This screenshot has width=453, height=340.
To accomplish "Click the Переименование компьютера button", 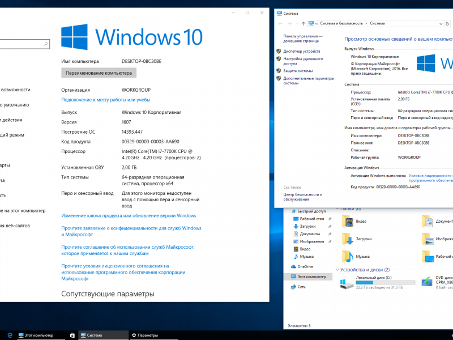I will [99, 73].
